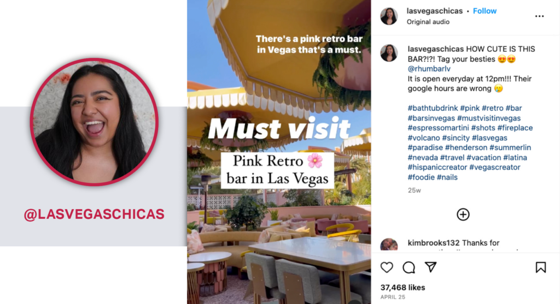Open the #espressomartini hashtag

coord(438,128)
